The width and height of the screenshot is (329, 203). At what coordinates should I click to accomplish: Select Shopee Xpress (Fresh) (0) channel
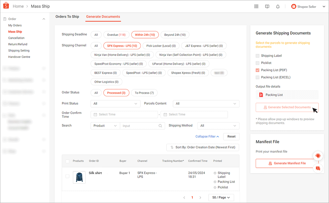pos(188,73)
